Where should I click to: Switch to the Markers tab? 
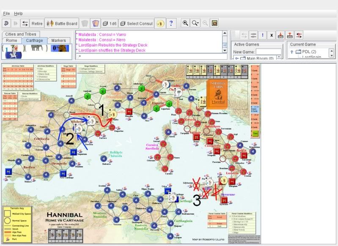tap(58, 41)
